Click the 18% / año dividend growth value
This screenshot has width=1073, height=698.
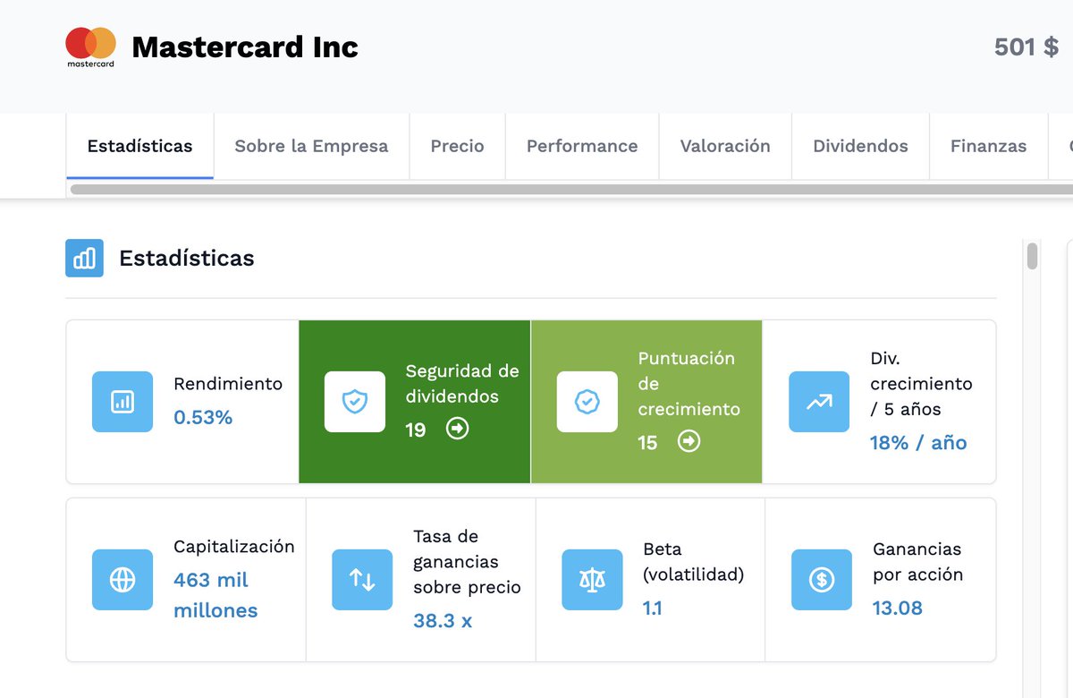918,442
